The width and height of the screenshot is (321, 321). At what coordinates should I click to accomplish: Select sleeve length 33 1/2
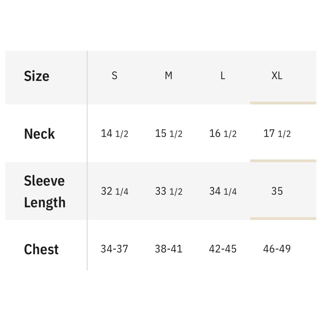coord(169,191)
